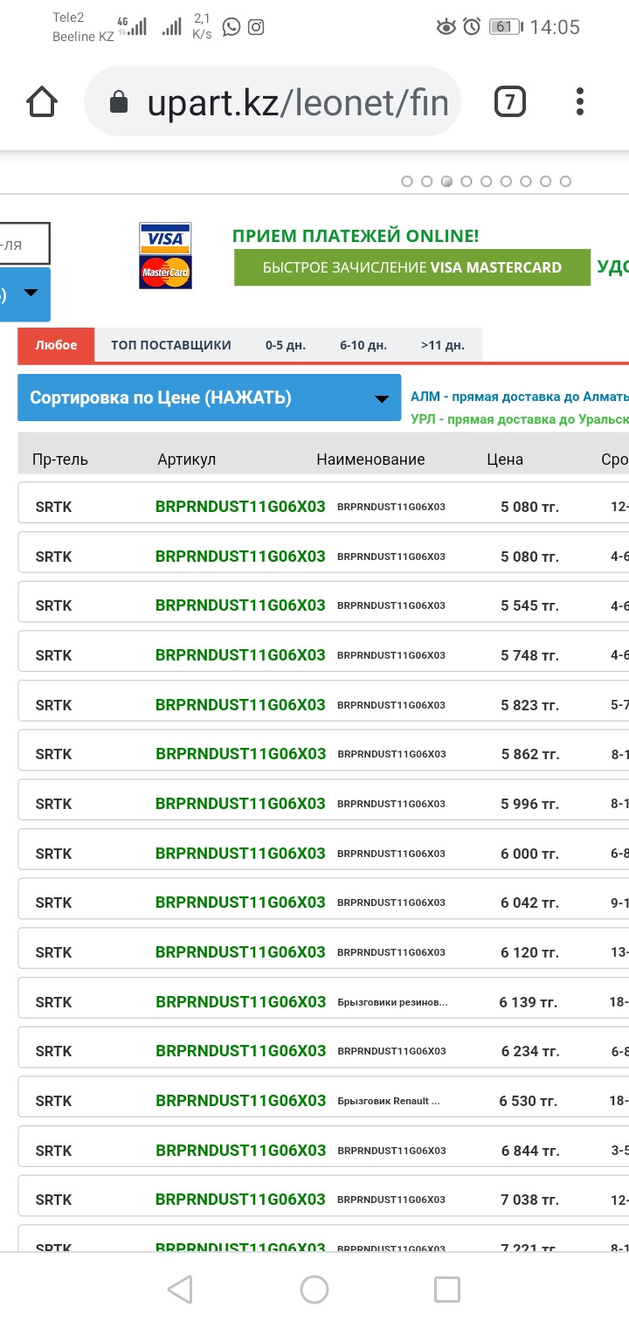Select the 6-10 дн. delivery tab
The image size is (629, 1328).
363,345
